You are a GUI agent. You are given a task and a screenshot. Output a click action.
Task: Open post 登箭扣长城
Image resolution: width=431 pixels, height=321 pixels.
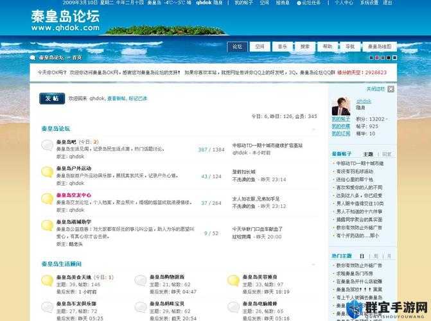(x=244, y=172)
